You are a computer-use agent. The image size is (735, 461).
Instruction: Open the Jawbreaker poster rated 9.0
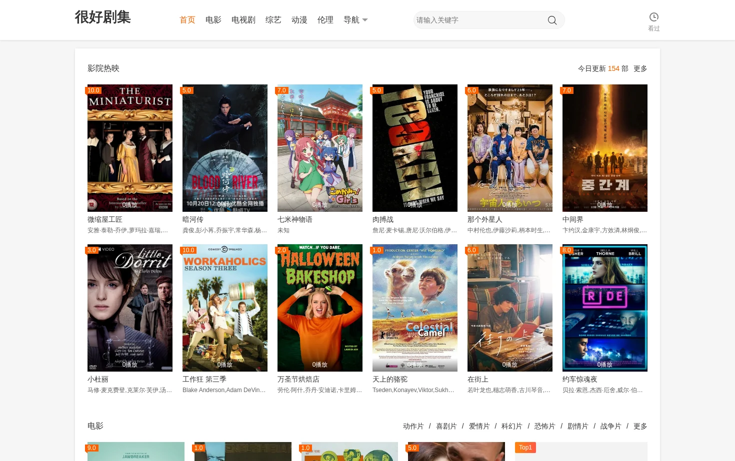[136, 452]
